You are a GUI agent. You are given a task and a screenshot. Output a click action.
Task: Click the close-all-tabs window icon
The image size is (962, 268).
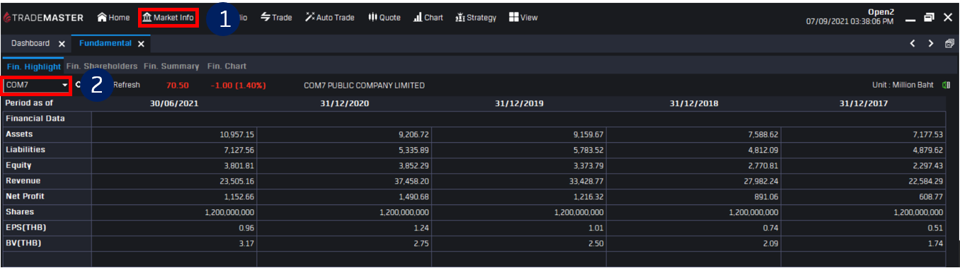tap(949, 44)
